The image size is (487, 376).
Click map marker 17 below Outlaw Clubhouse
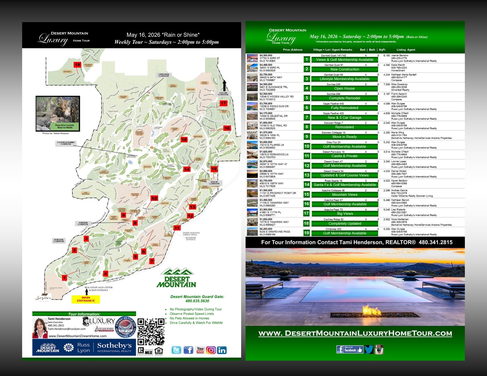(x=223, y=103)
